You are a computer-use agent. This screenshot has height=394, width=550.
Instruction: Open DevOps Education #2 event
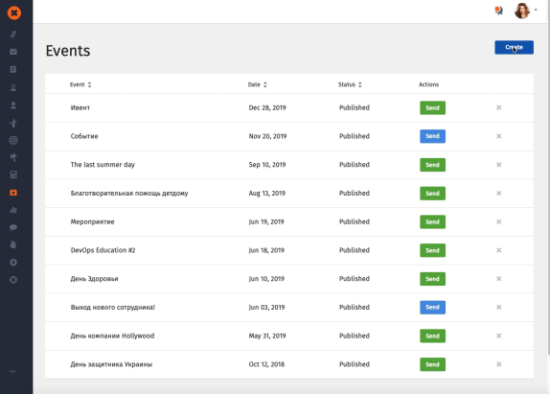coord(103,250)
